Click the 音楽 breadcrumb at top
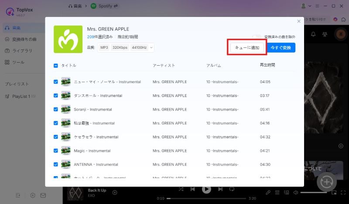 pos(75,6)
